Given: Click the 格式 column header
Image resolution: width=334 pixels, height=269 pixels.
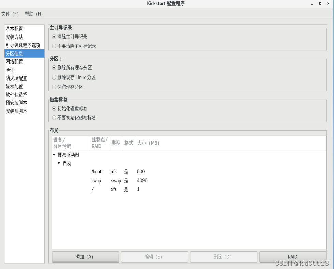Looking at the screenshot, I should tap(129, 143).
